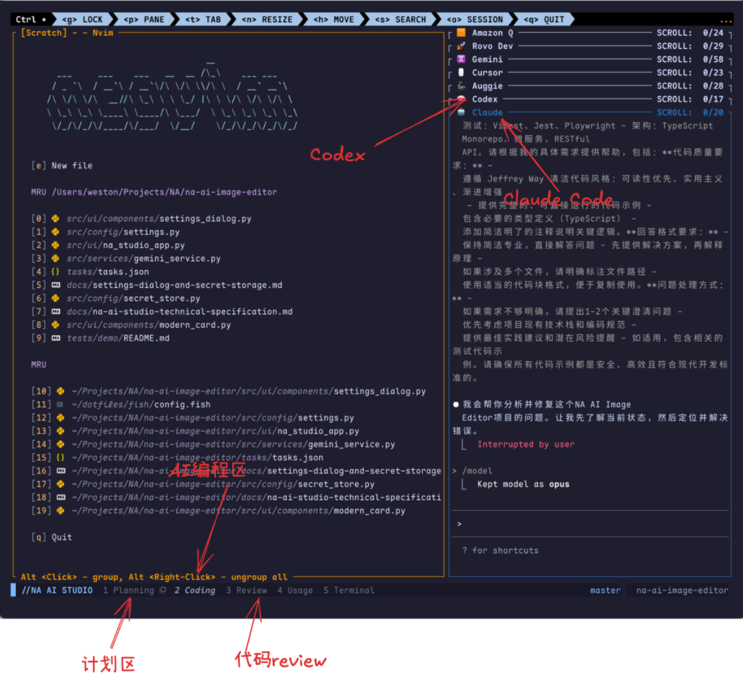Select the LOCK mode in the Ctrl bar
The image size is (743, 679).
coord(83,19)
